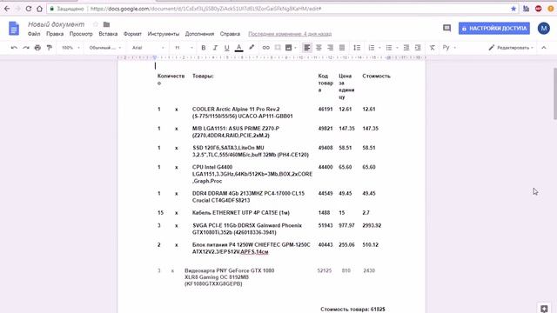Viewport: 557px width, 313px height.
Task: Collapse the toolbar with chevron up
Action: (x=543, y=48)
